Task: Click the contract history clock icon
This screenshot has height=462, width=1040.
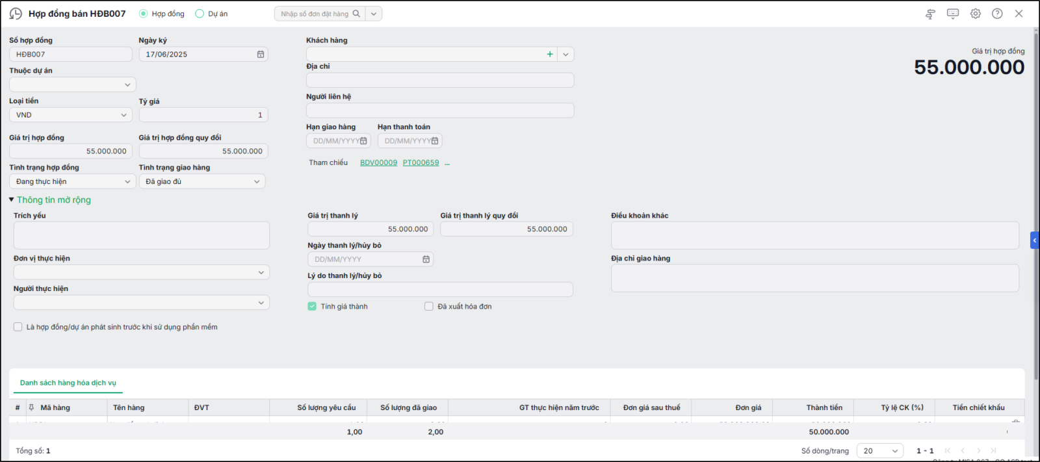Action: coord(16,14)
